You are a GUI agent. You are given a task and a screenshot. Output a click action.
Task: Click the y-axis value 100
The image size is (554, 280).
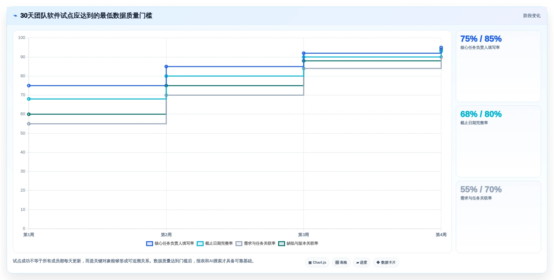tap(22, 38)
